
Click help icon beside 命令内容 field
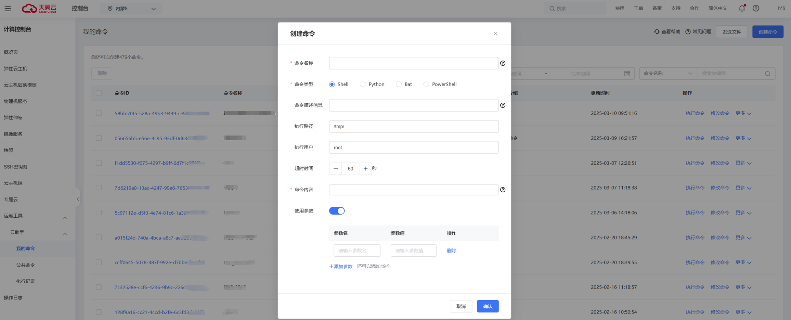(503, 190)
